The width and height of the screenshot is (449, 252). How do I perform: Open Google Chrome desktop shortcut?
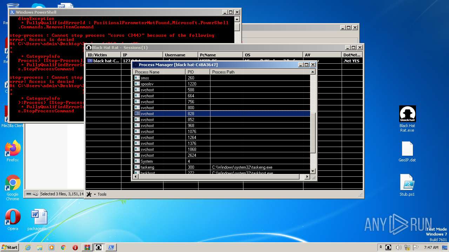[x=13, y=188]
